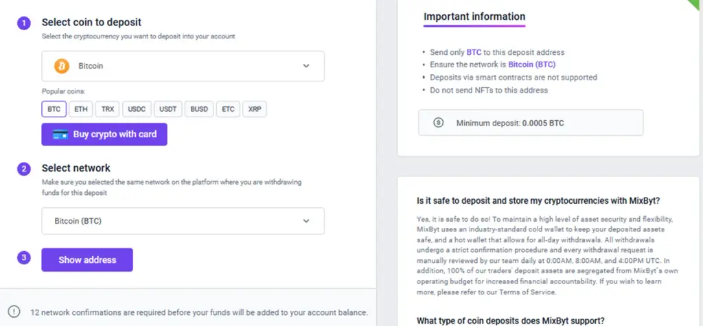
Task: Click the Select coin to deposit heading
Action: (91, 22)
